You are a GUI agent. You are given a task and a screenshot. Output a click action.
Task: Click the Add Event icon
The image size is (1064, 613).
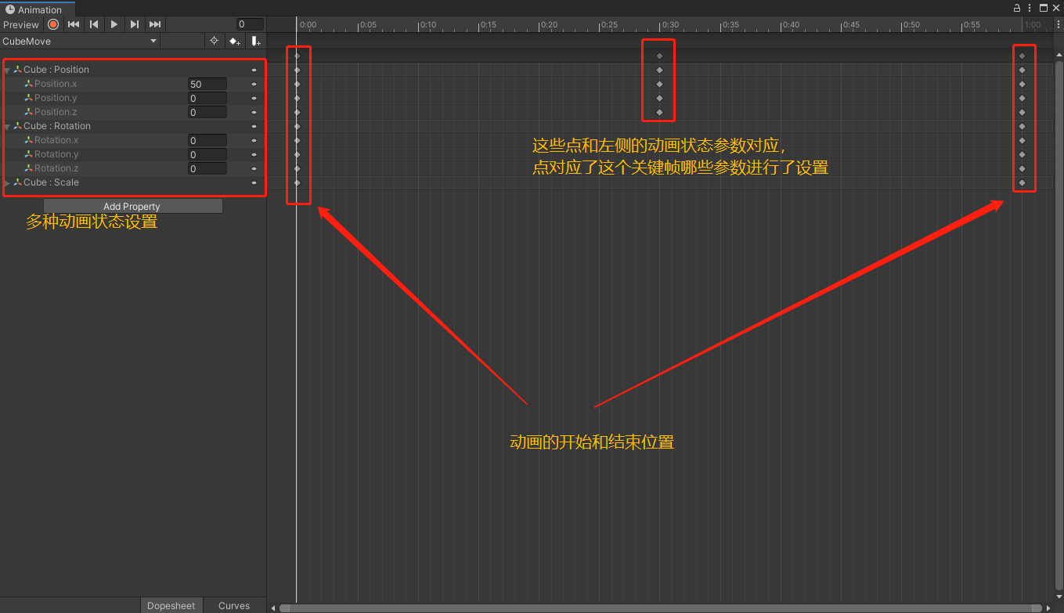[x=255, y=41]
